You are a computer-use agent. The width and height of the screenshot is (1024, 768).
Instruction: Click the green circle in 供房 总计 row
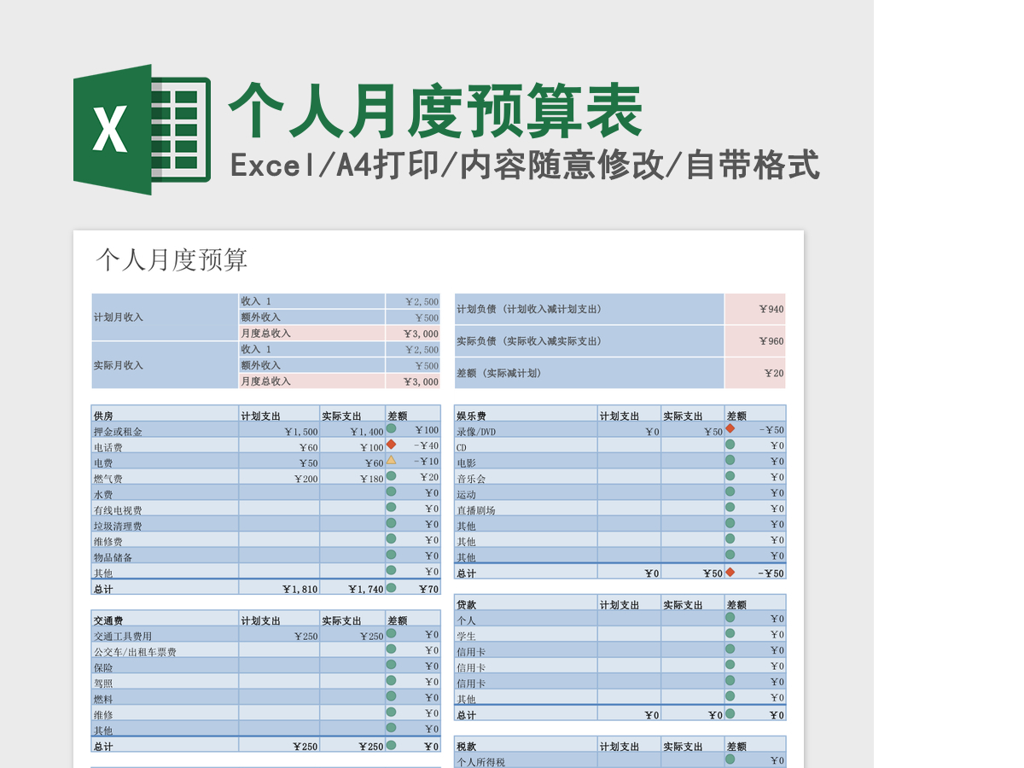[x=391, y=587]
